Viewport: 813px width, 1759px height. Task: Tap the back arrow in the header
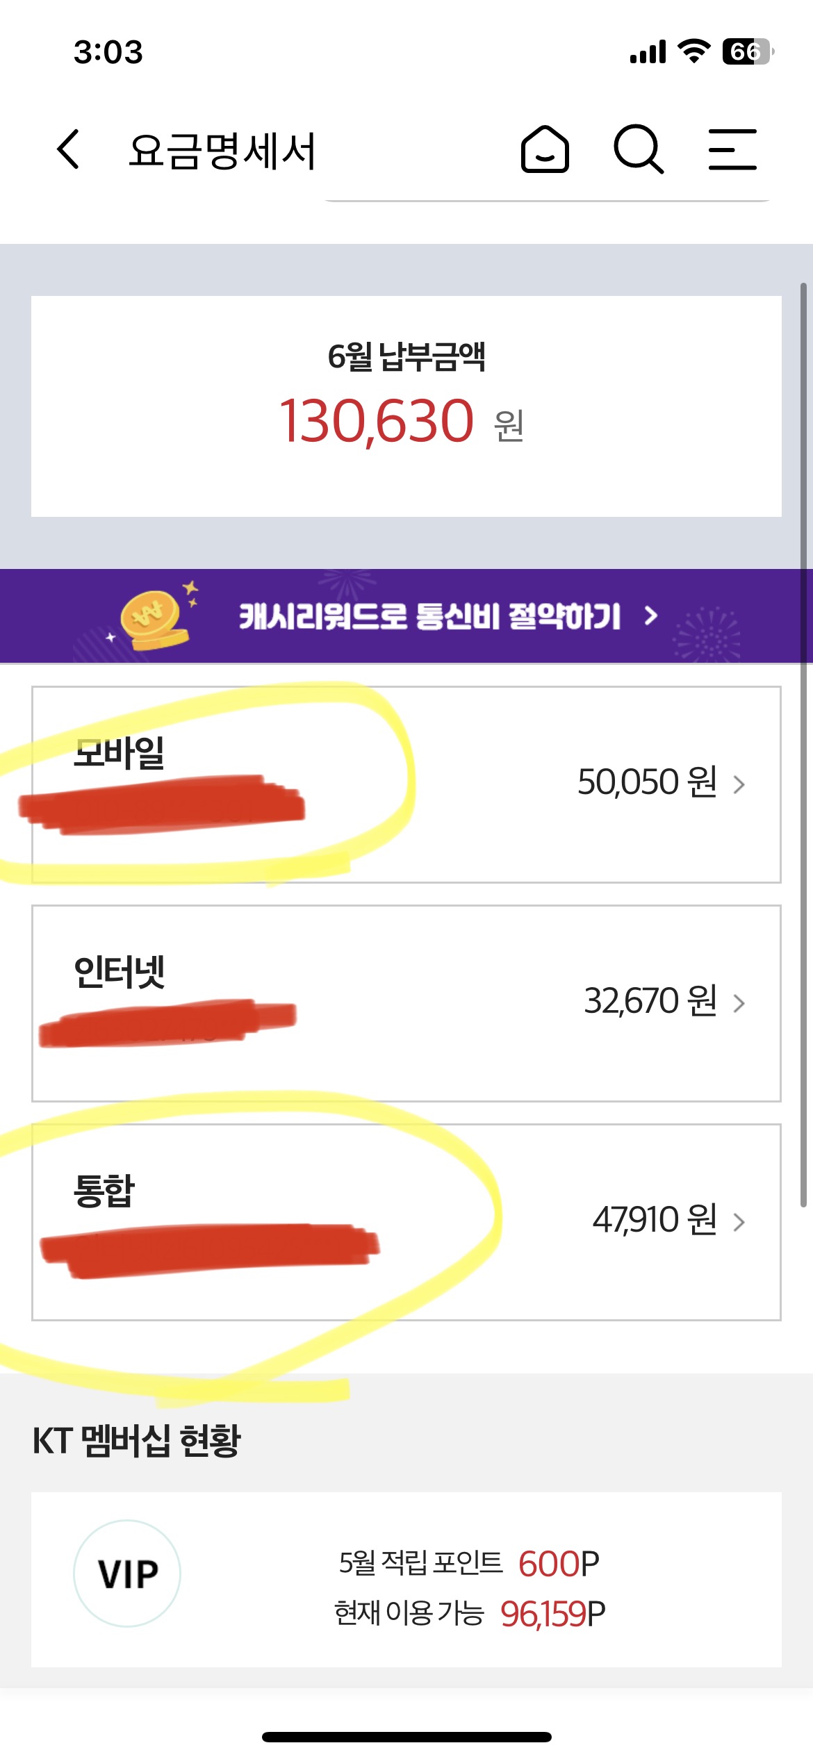point(68,149)
